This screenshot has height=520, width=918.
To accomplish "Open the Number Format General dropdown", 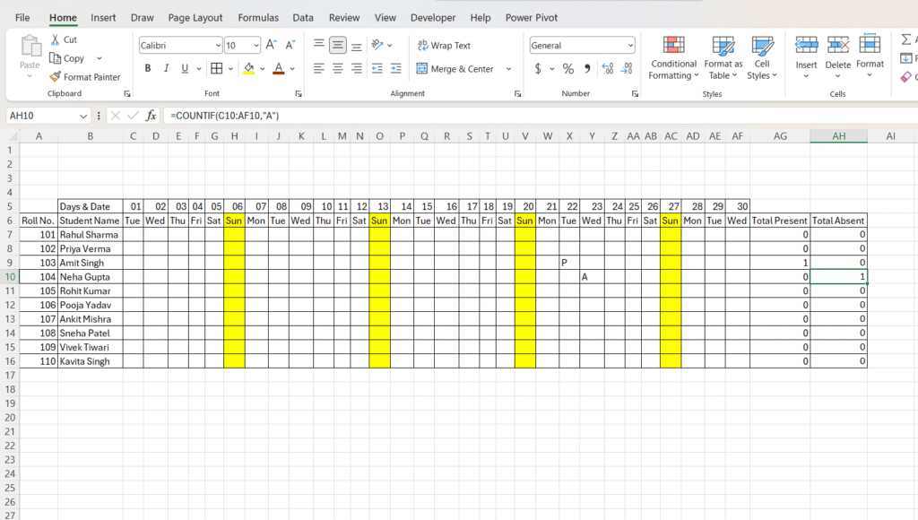I will [x=630, y=45].
